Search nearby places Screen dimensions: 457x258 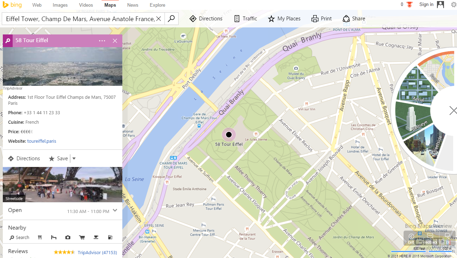19,238
